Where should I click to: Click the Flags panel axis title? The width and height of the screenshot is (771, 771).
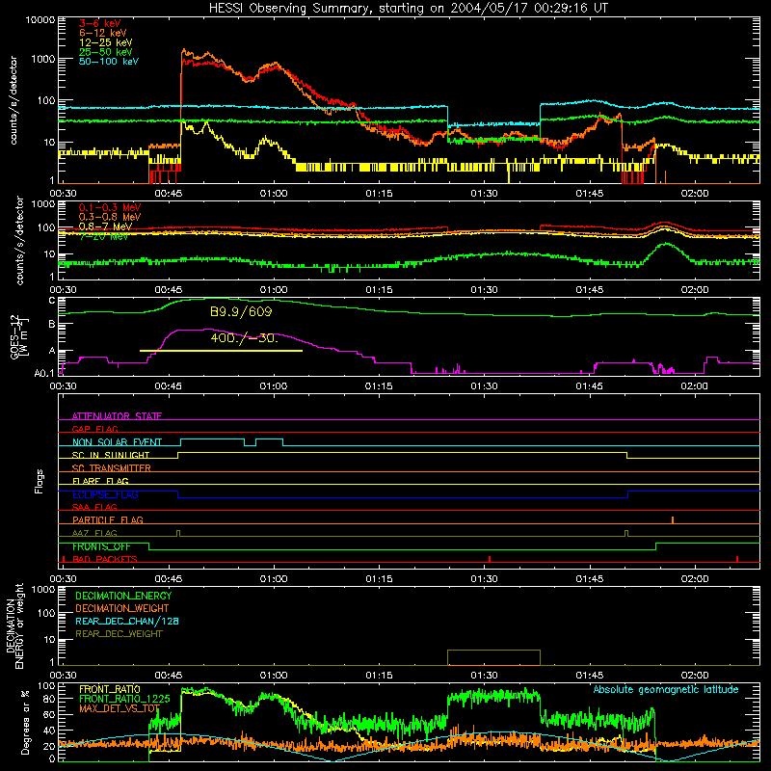click(39, 481)
